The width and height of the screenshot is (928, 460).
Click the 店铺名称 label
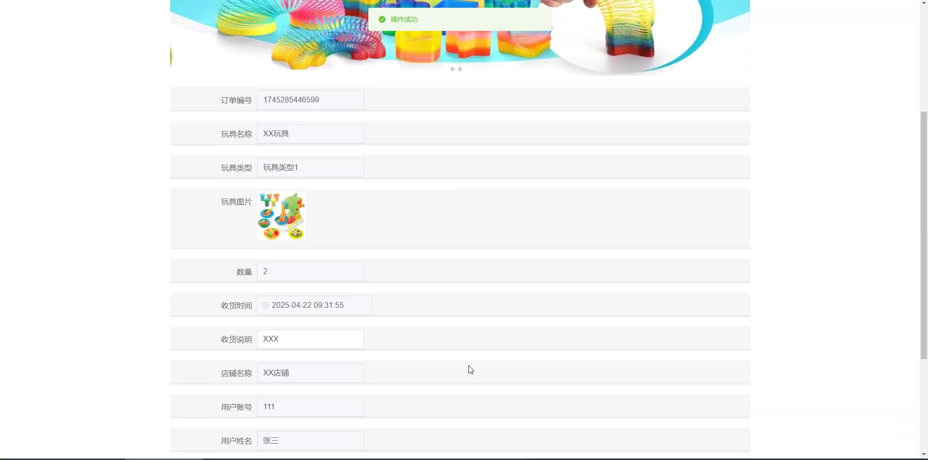(236, 374)
